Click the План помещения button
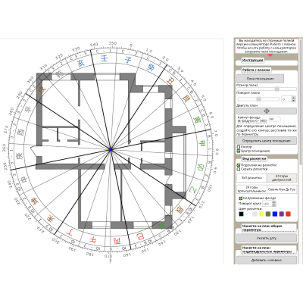303x303 pixels. click(260, 79)
